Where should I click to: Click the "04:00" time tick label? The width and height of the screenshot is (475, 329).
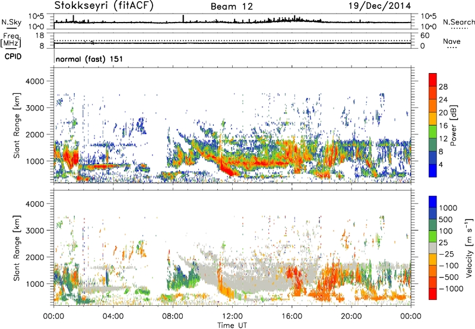113,317
